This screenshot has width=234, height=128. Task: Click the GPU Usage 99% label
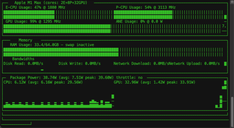[33, 21]
